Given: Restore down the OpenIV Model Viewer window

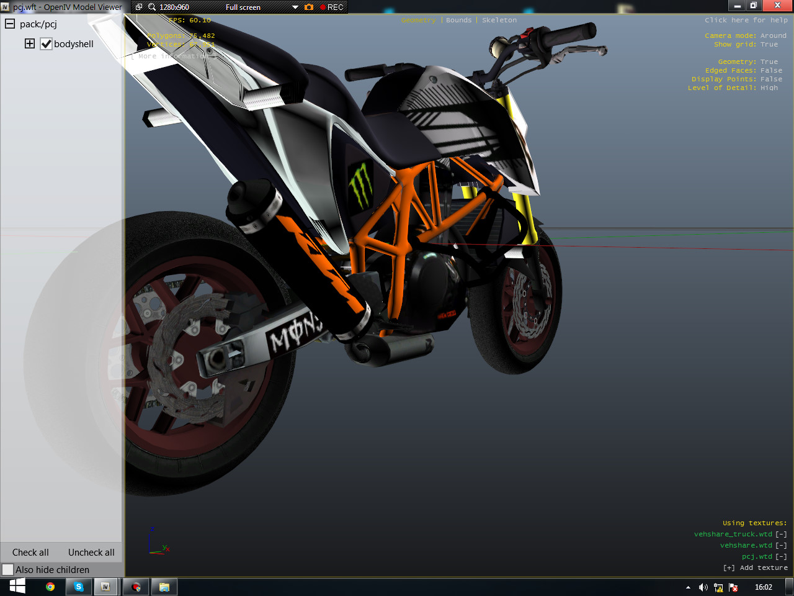Looking at the screenshot, I should point(754,6).
